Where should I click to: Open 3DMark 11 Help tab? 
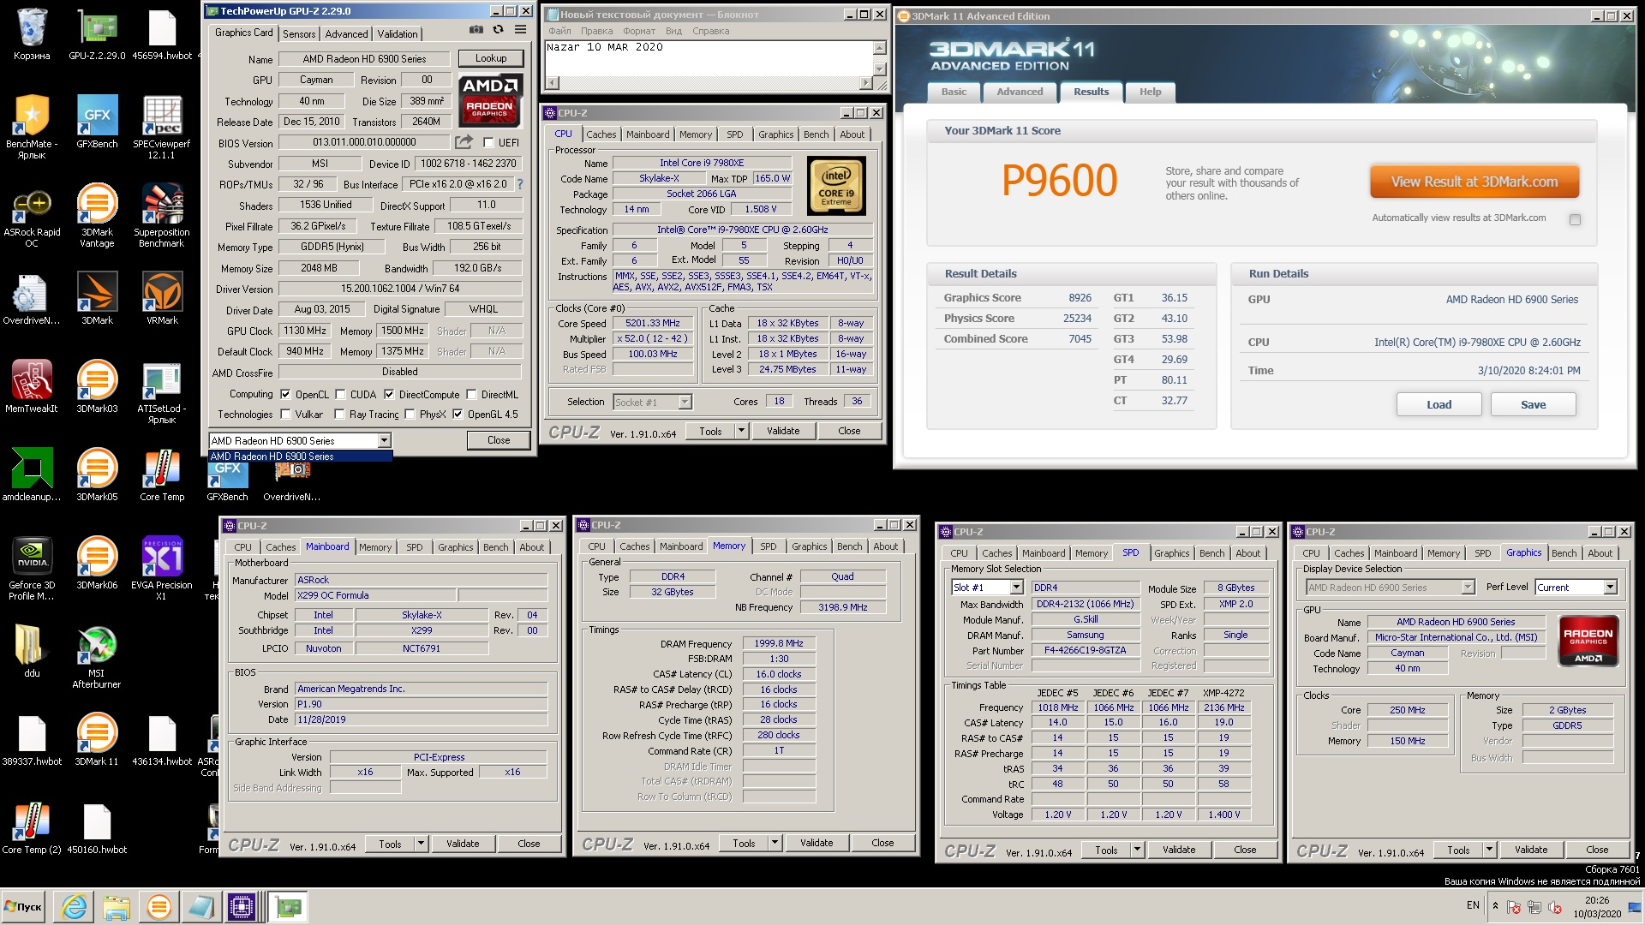(1150, 92)
